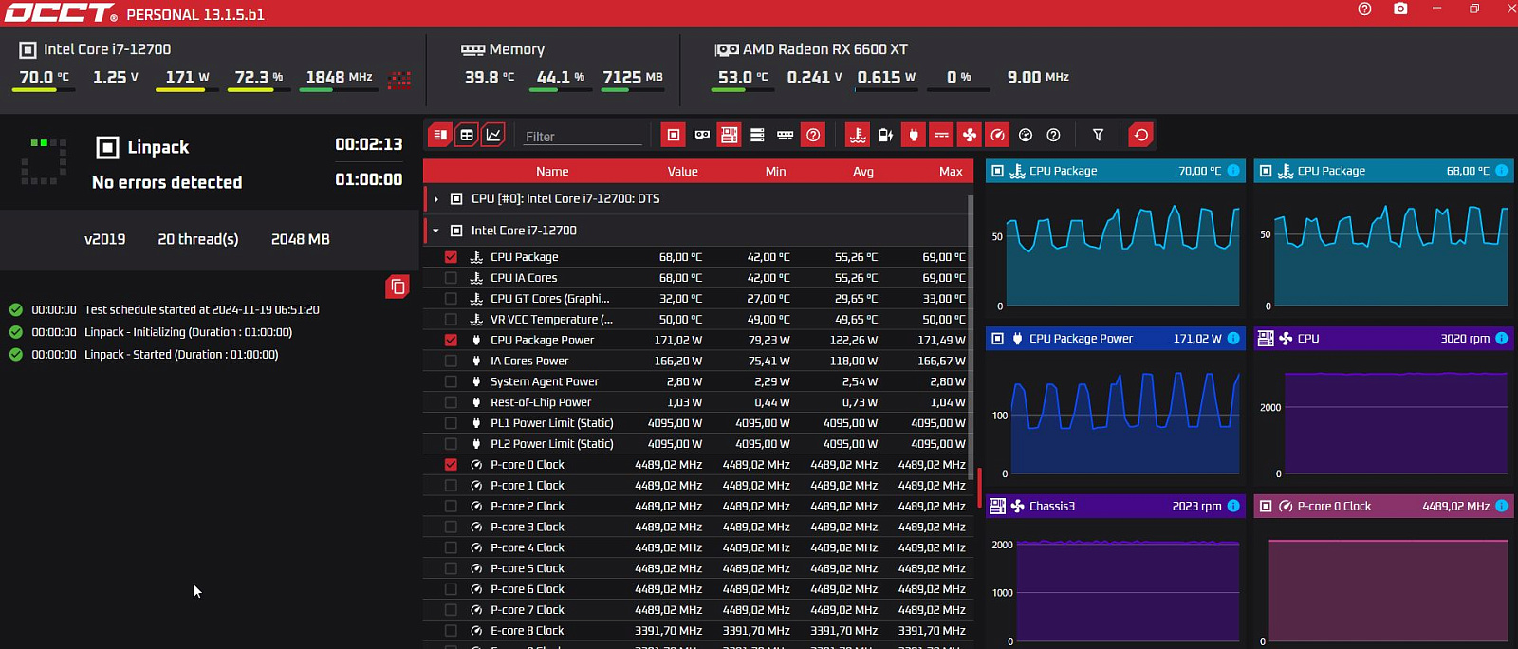1518x649 pixels.
Task: Click the PL1 Power Limit (Static) row
Action: click(696, 423)
